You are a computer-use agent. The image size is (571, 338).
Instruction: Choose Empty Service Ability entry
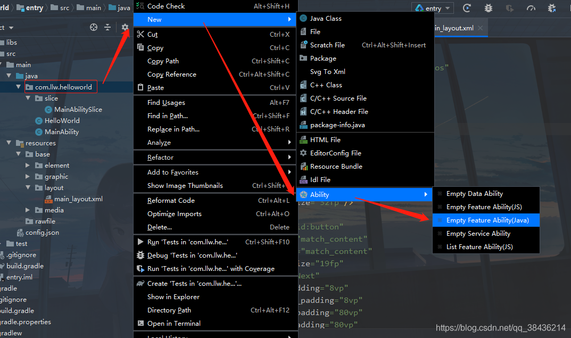click(x=486, y=234)
